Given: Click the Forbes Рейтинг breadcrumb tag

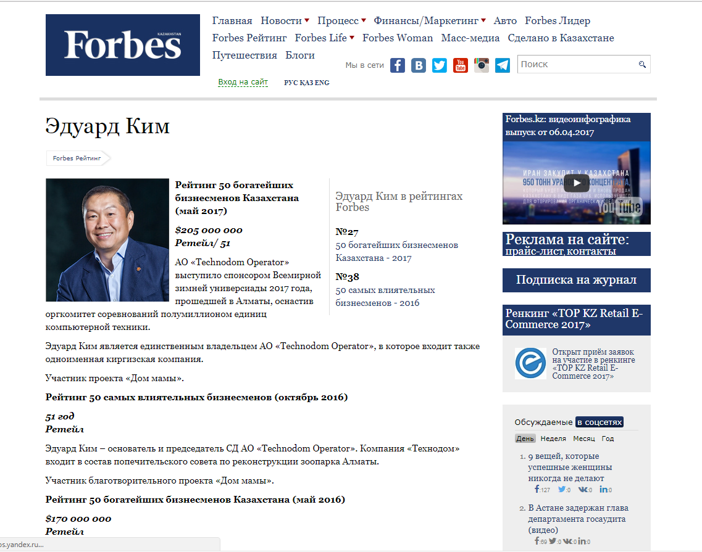Looking at the screenshot, I should click(77, 159).
